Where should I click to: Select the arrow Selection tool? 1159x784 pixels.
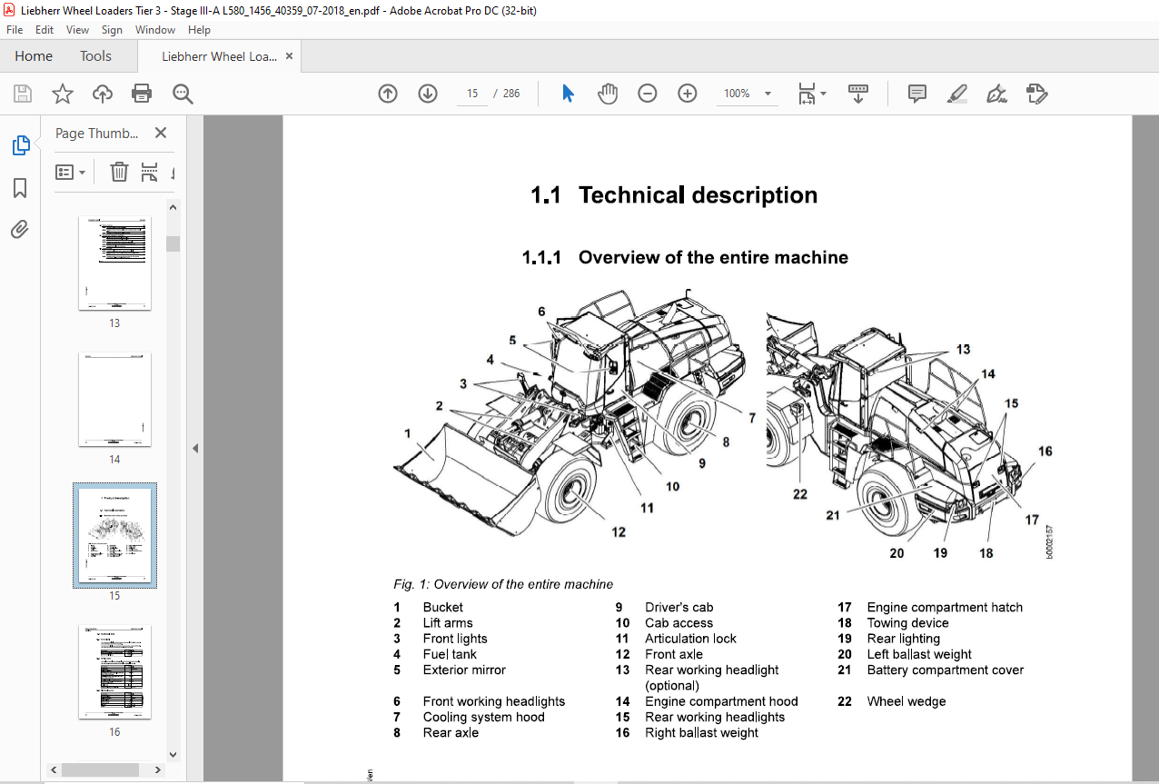click(568, 94)
